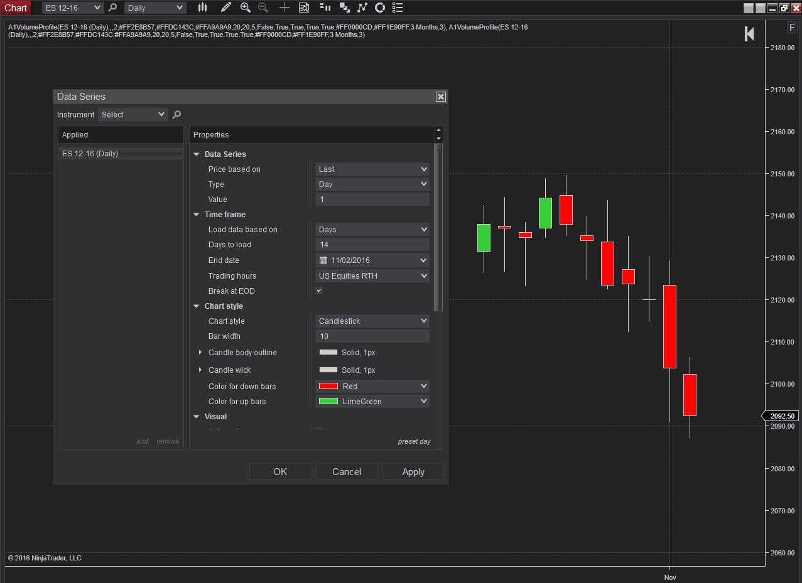Click the Days to load input field
Viewport: 802px width, 583px height.
372,245
